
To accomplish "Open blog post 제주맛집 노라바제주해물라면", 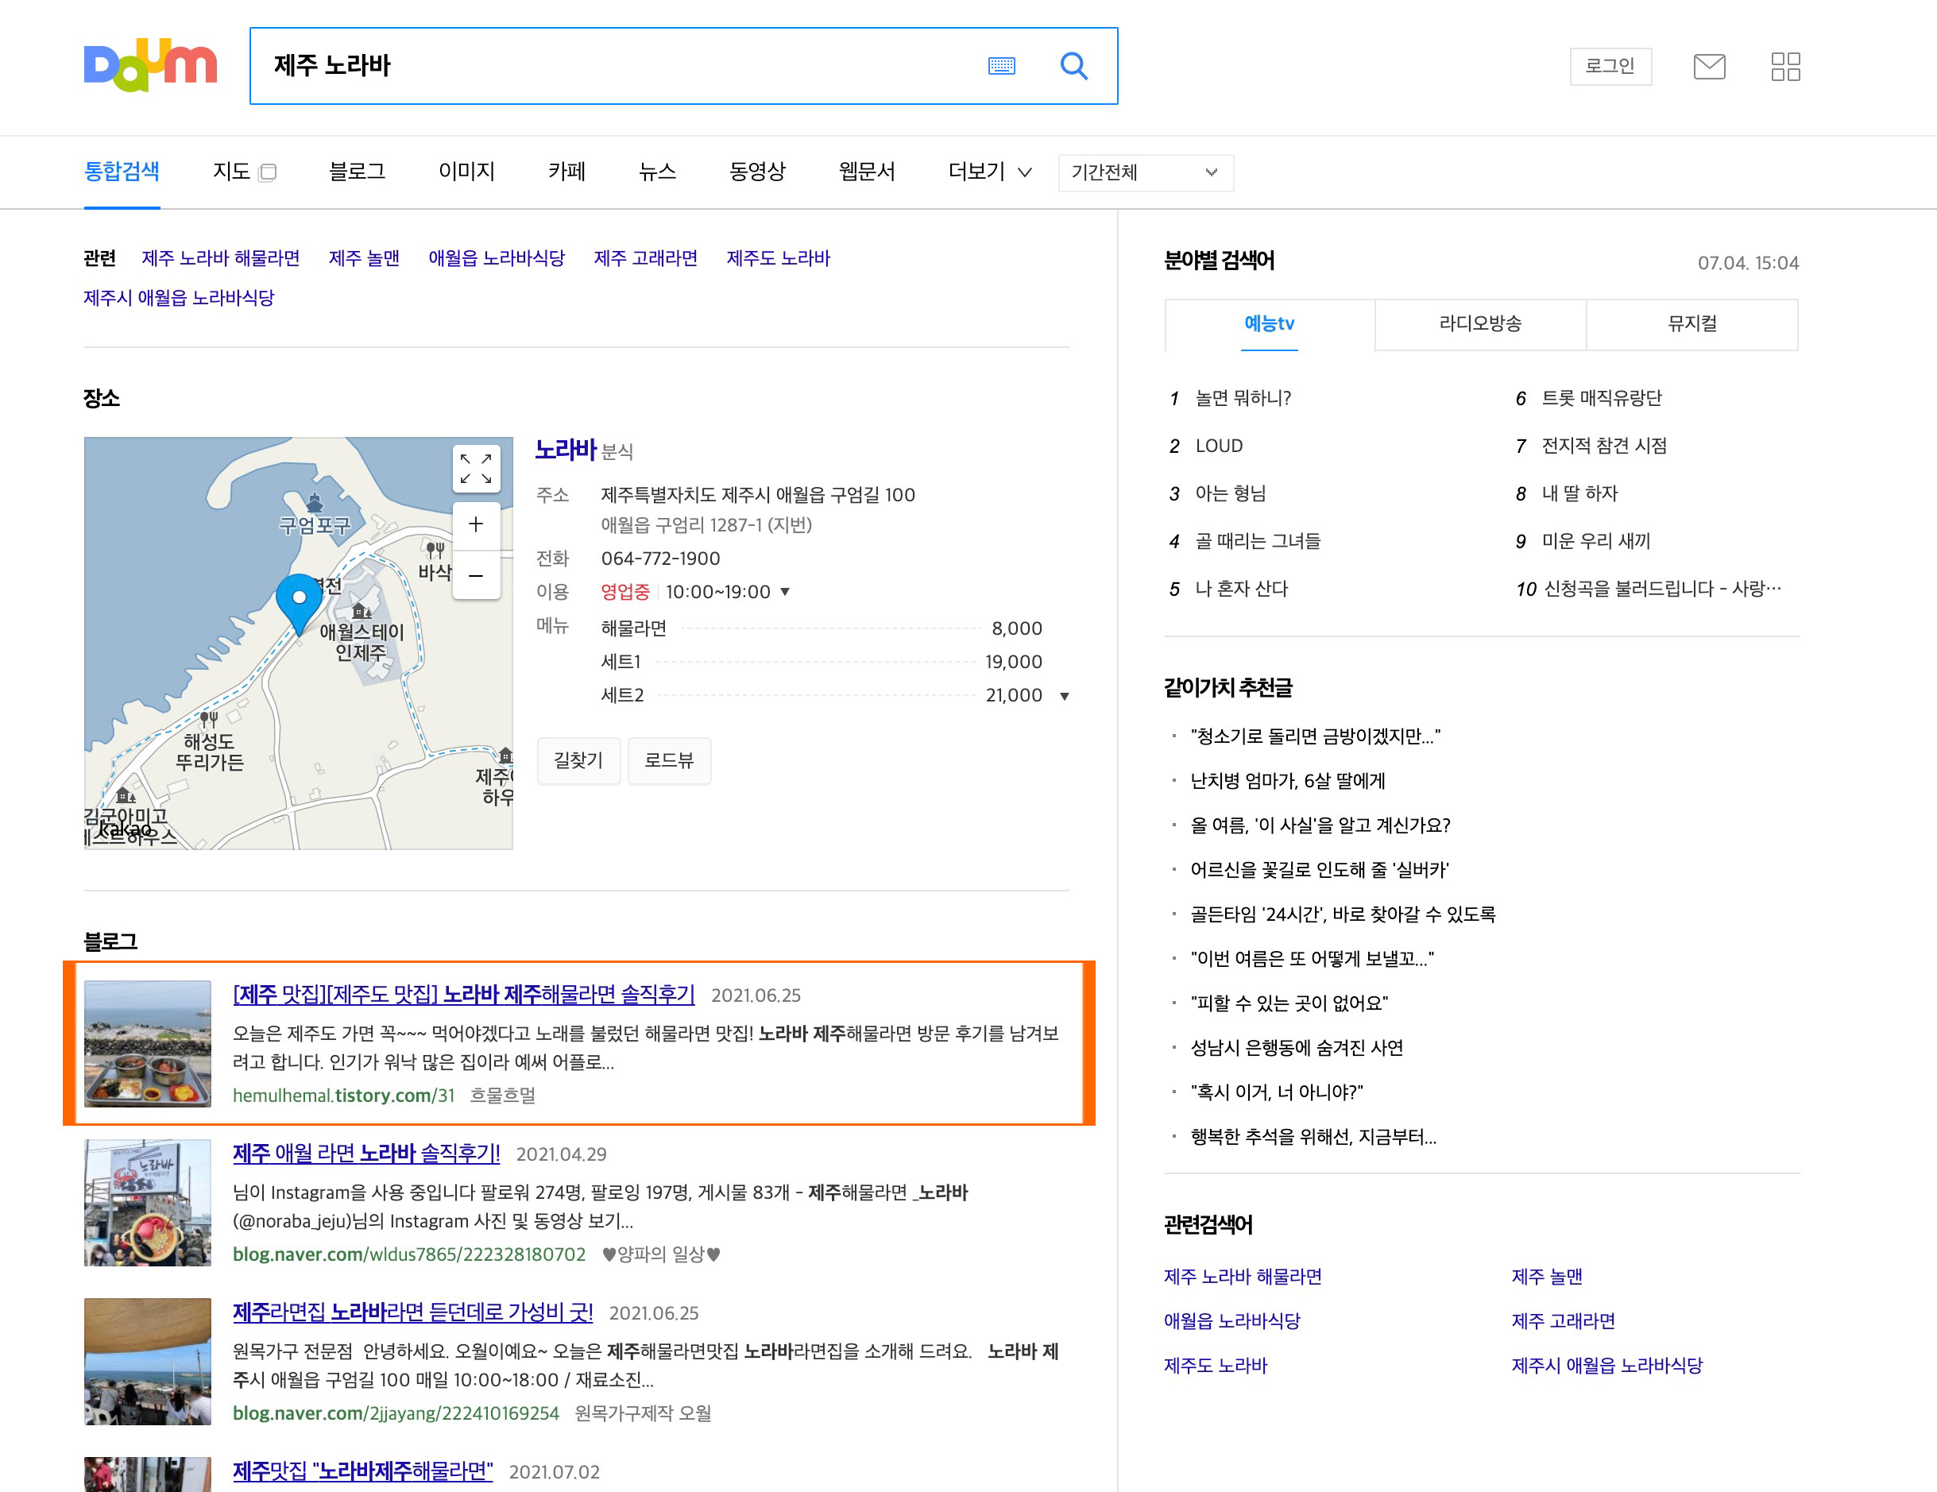I will point(363,1471).
